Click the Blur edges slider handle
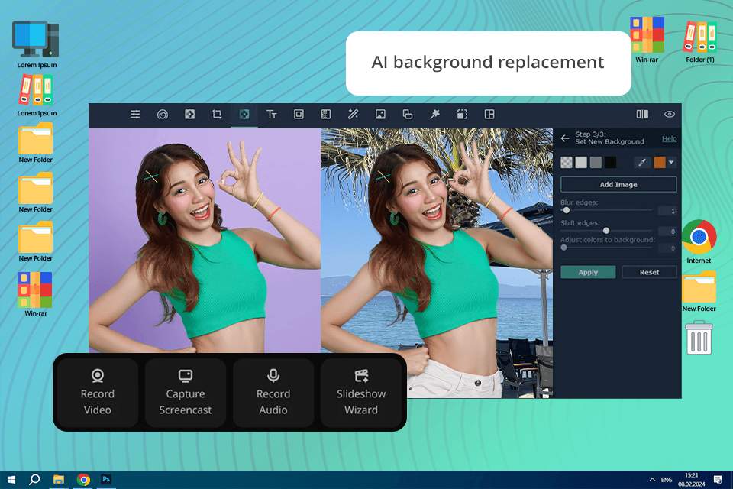Screen dimensions: 733x489 tap(566, 210)
